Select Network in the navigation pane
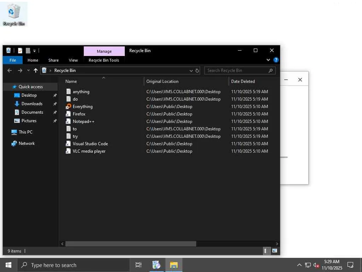 click(27, 143)
